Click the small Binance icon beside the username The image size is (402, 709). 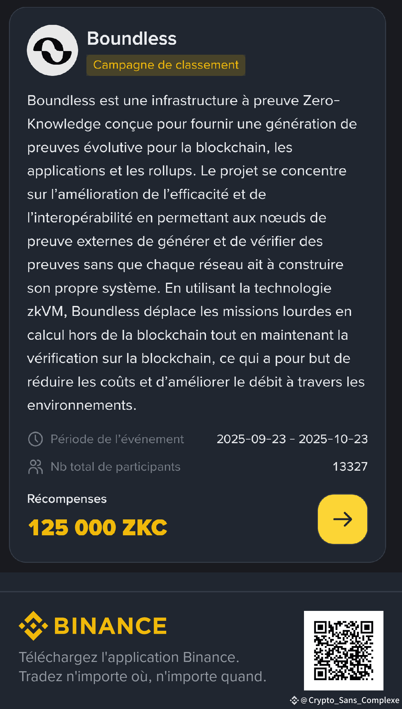tap(294, 700)
